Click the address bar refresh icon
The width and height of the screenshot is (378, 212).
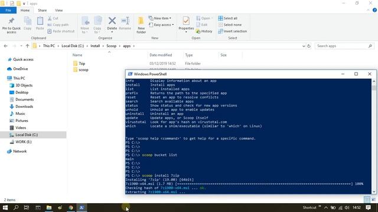pyautogui.click(x=309, y=46)
